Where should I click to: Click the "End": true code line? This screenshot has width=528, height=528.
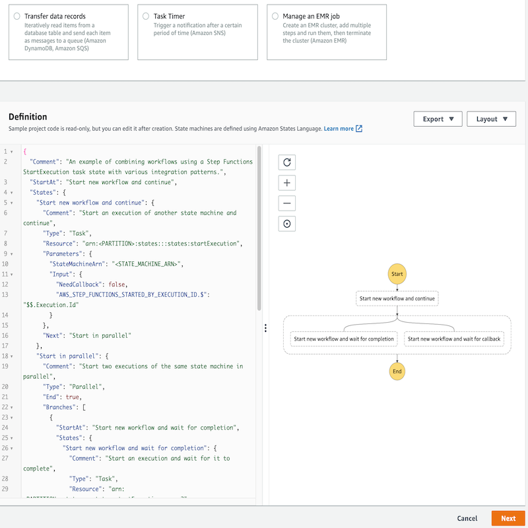[62, 397]
